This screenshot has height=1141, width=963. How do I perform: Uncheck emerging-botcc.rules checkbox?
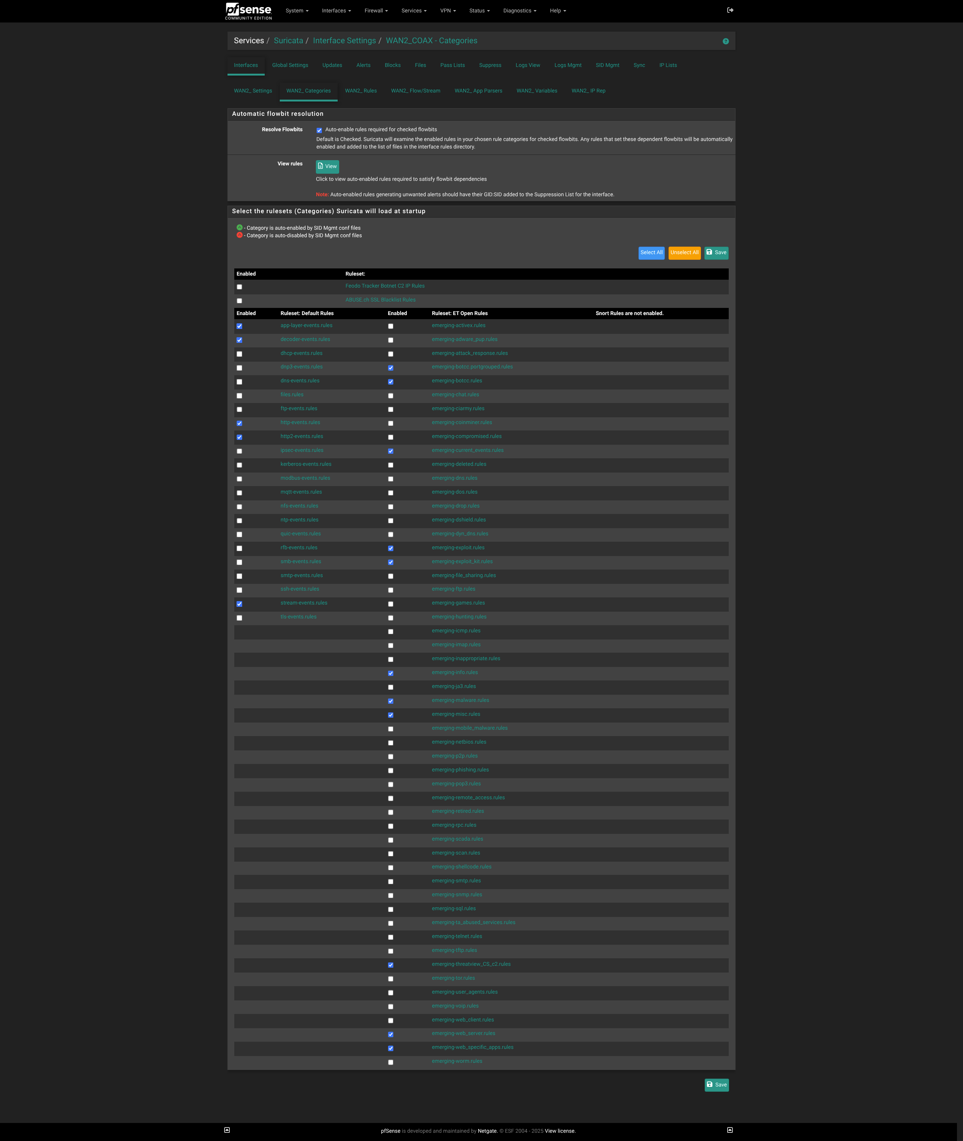pyautogui.click(x=390, y=382)
